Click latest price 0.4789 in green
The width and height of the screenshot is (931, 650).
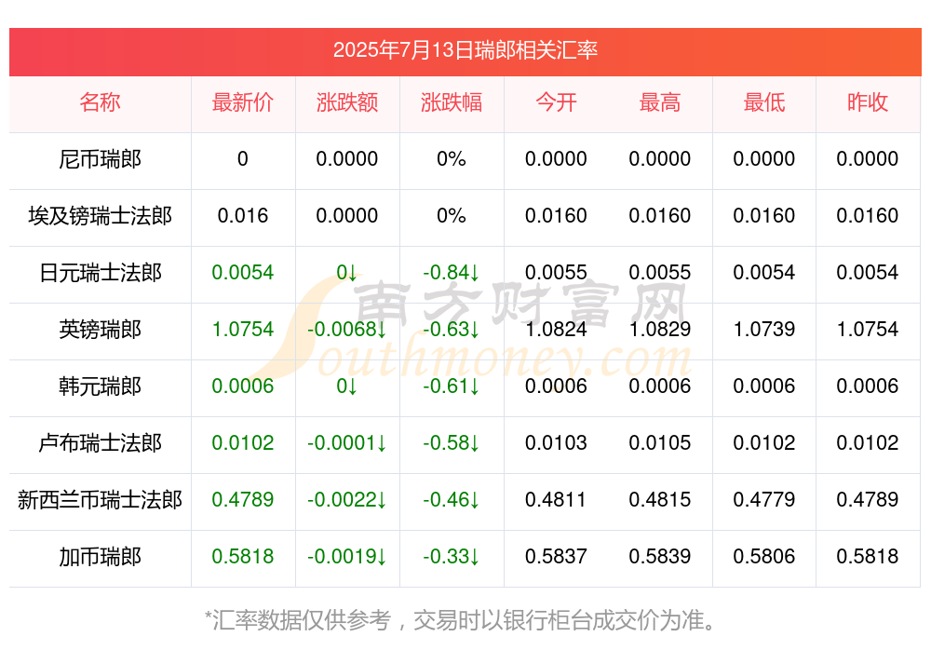point(243,500)
